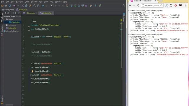
Task: Close the Client.php editor tab
Action: tap(36, 13)
